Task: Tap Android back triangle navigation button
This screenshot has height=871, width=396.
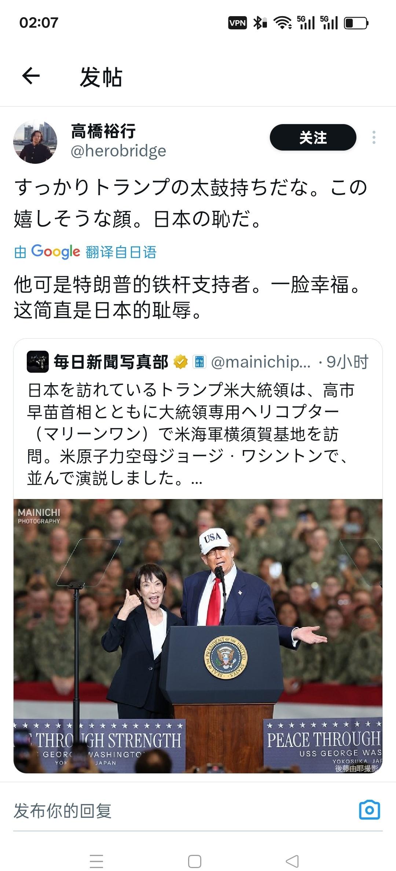Action: pyautogui.click(x=292, y=861)
